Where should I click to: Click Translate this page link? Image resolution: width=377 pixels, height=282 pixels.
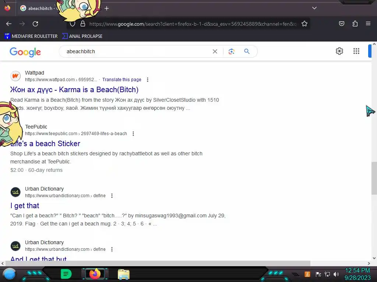(x=121, y=80)
